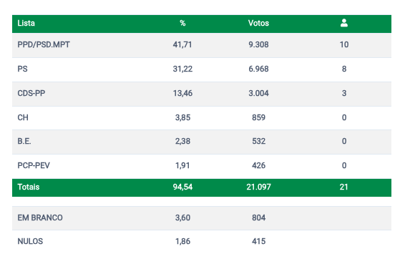
Task: Click the CH list entry
Action: 23,117
